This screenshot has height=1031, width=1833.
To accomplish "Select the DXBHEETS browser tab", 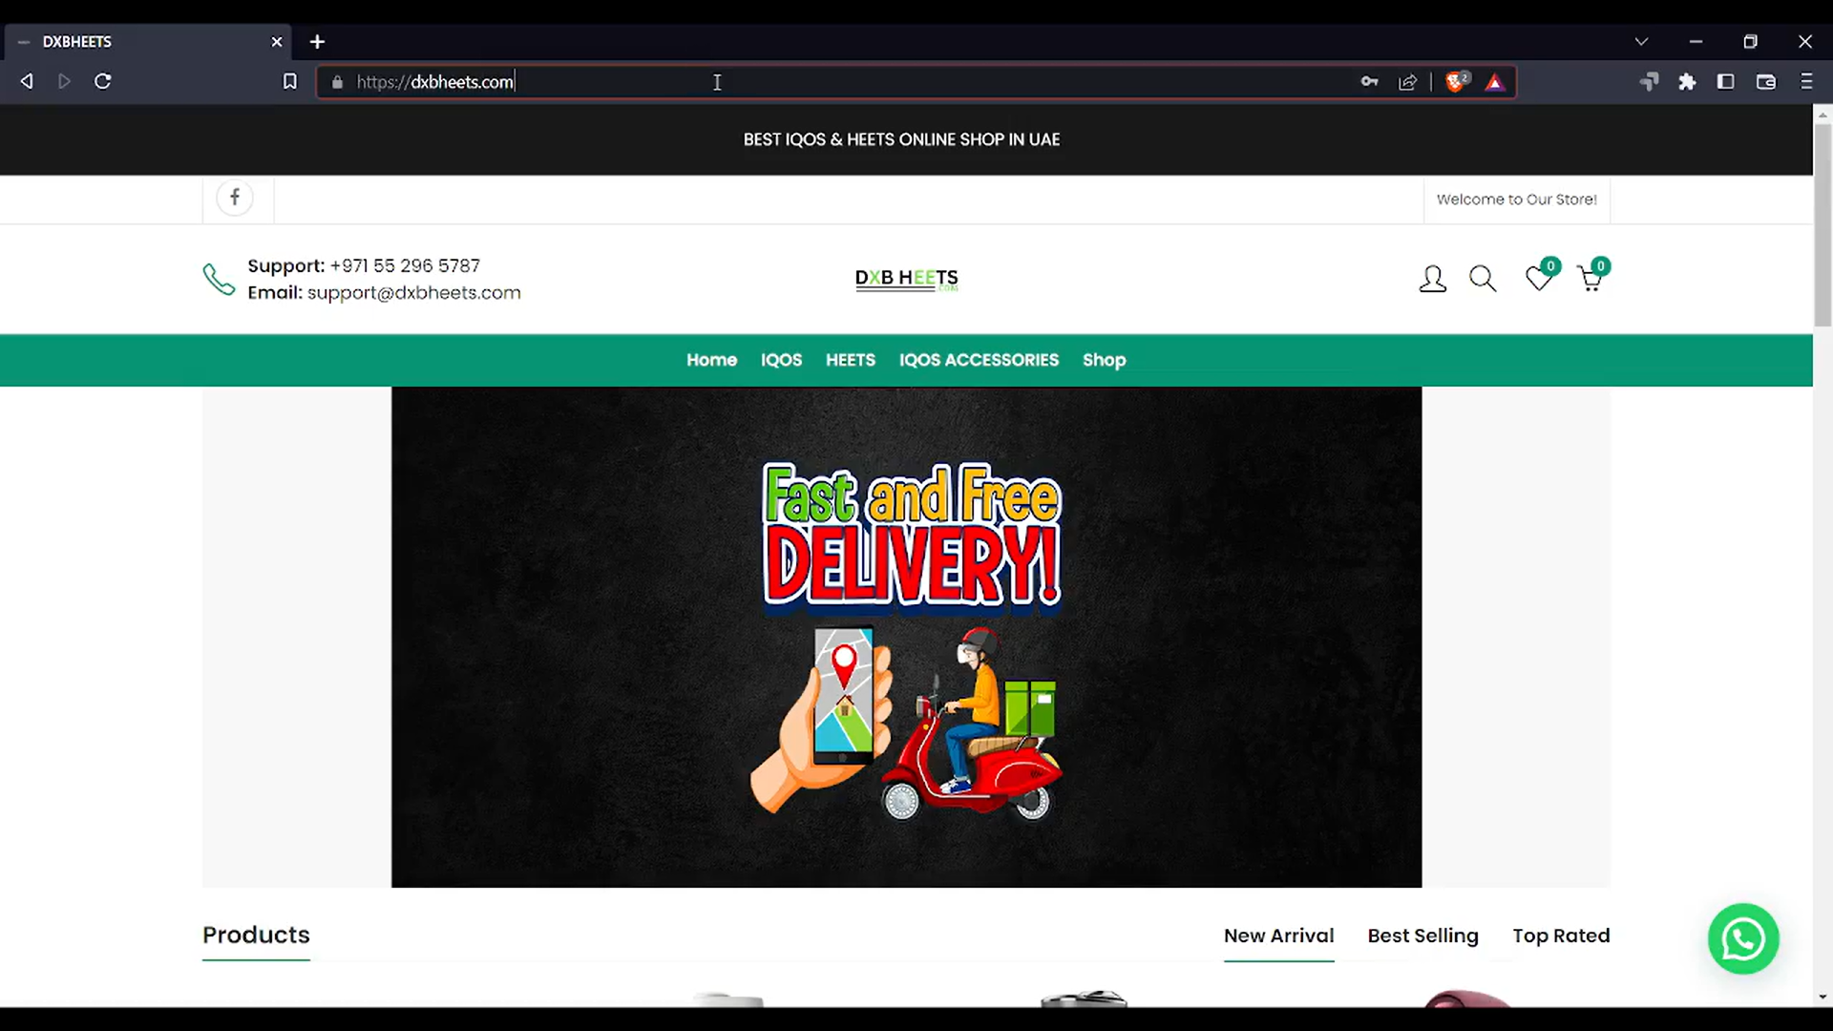I will click(147, 42).
